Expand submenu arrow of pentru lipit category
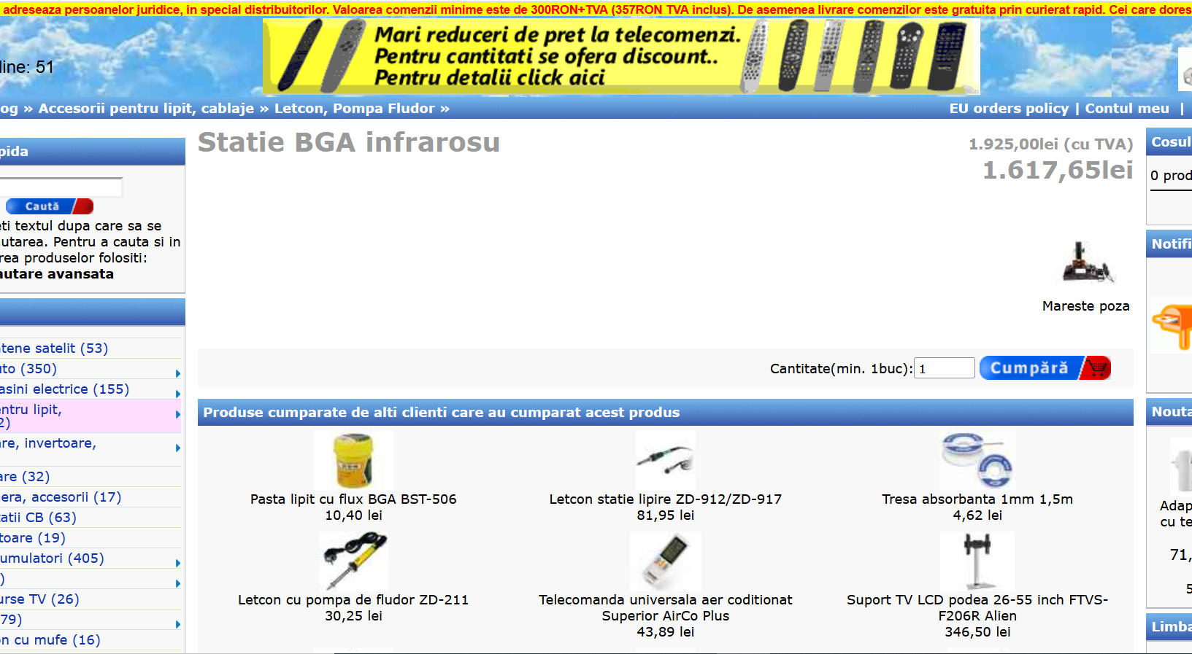The width and height of the screenshot is (1192, 654). [178, 414]
